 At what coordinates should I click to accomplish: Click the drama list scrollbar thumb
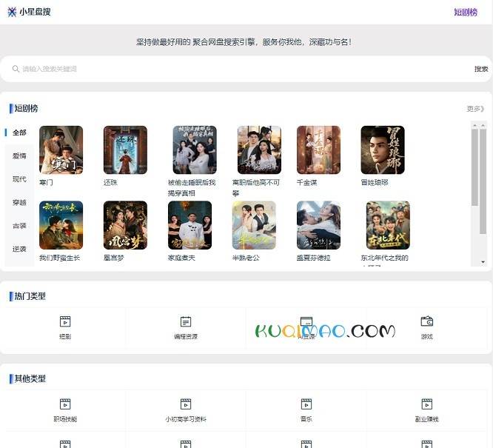tap(483, 181)
